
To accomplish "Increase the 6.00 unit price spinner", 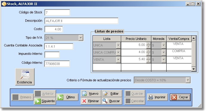I will click(x=148, y=44).
